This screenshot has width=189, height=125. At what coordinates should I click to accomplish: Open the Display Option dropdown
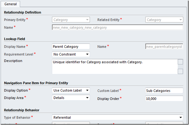[x=71, y=91]
